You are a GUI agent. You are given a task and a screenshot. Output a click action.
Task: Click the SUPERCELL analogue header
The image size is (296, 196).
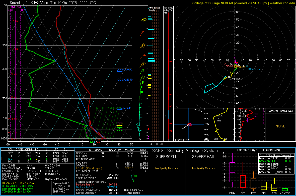[x=167, y=157]
